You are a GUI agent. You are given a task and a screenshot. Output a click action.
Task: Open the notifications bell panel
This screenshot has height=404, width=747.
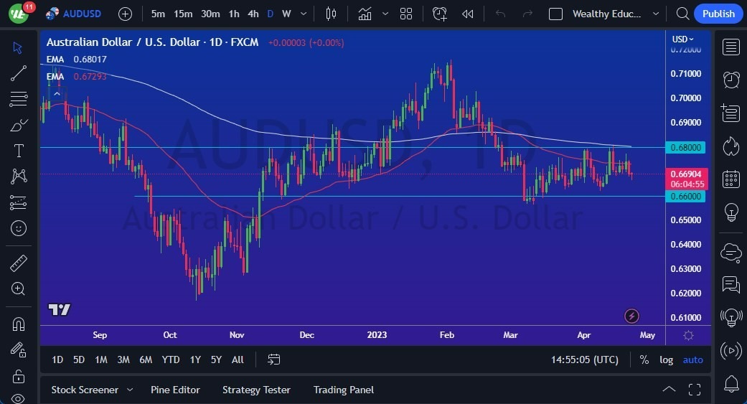730,383
